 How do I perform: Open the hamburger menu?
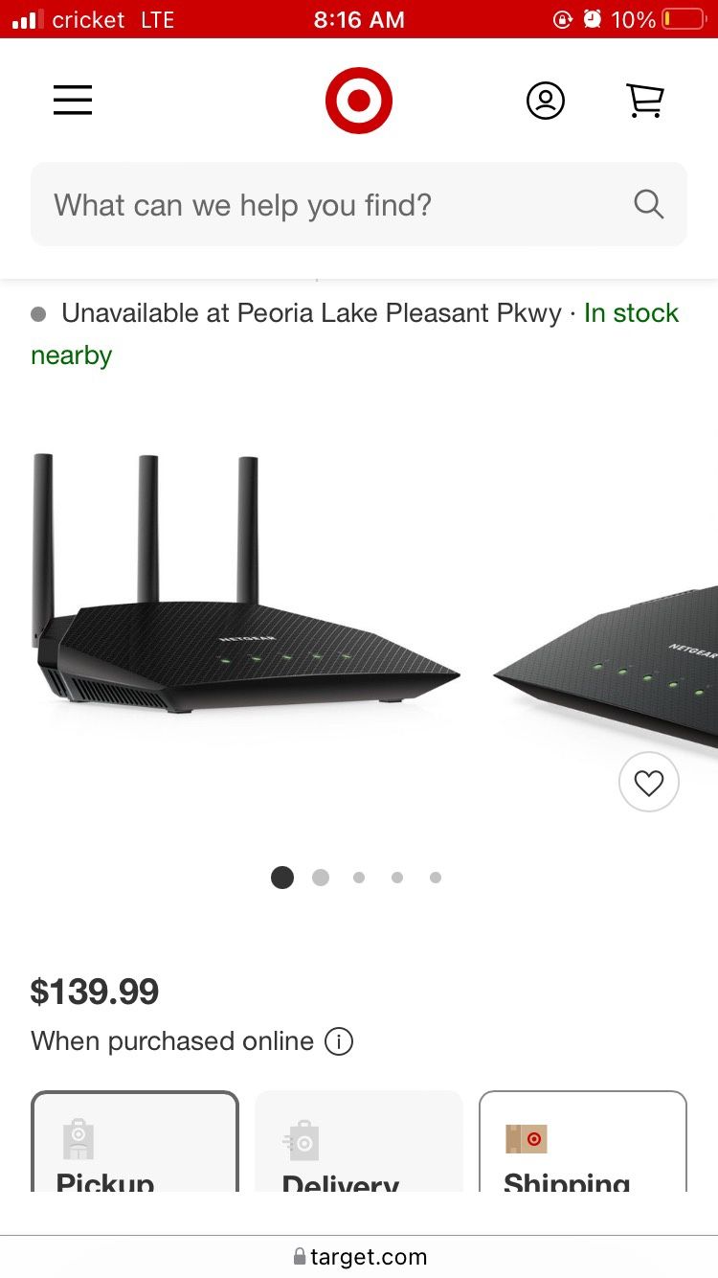(x=73, y=101)
